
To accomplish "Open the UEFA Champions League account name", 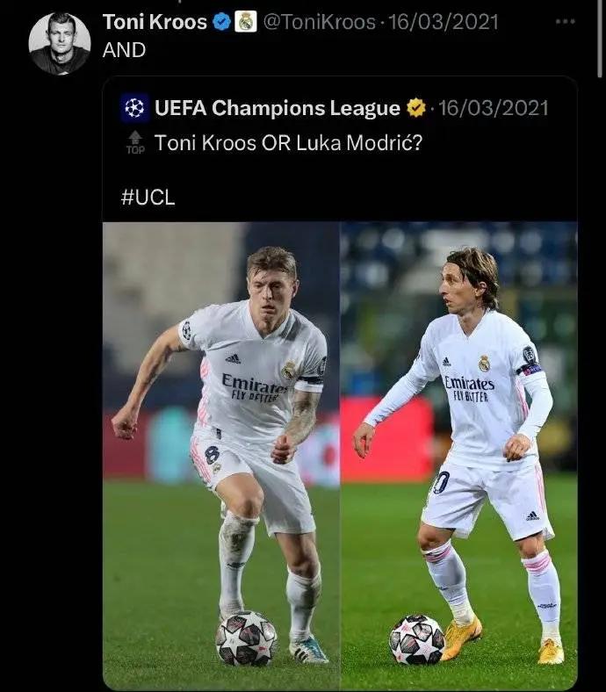I will point(278,108).
